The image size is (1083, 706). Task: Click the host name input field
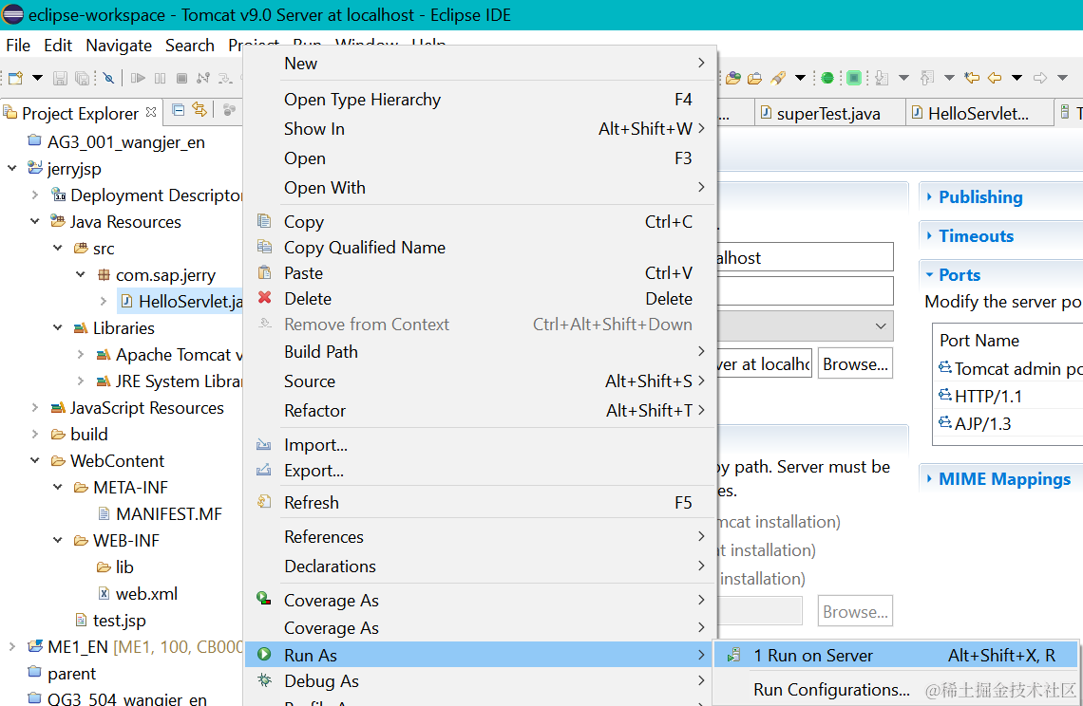click(805, 257)
